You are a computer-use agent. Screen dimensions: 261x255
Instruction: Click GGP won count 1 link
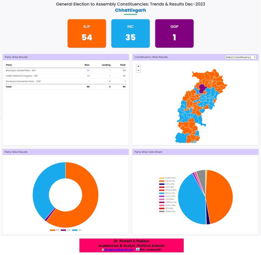coord(89,81)
